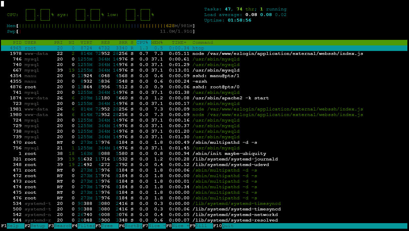Select sshd: root@pts/0 process row

click(204, 87)
